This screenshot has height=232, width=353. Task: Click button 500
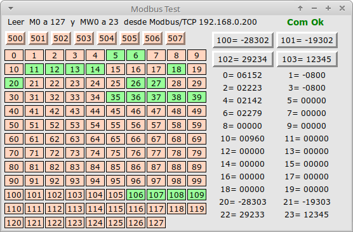tap(15, 38)
